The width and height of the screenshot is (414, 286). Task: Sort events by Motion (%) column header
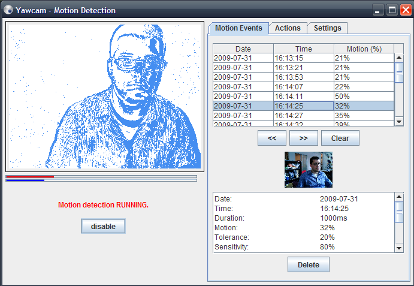[x=364, y=49]
